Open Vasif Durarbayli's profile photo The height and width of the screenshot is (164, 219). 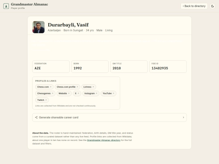pos(39,27)
